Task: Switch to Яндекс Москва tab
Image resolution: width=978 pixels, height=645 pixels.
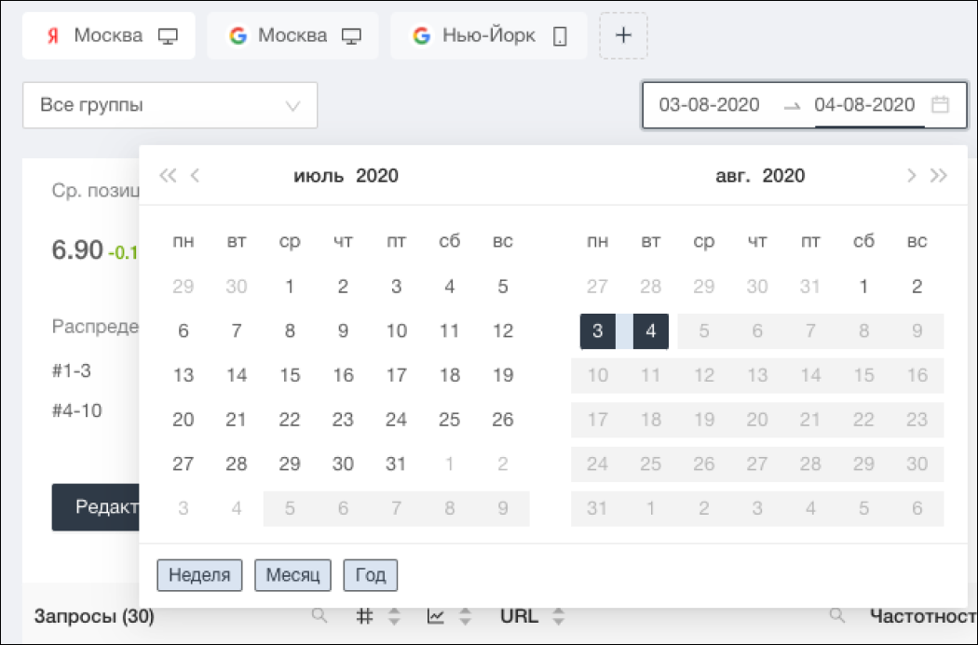Action: [109, 36]
